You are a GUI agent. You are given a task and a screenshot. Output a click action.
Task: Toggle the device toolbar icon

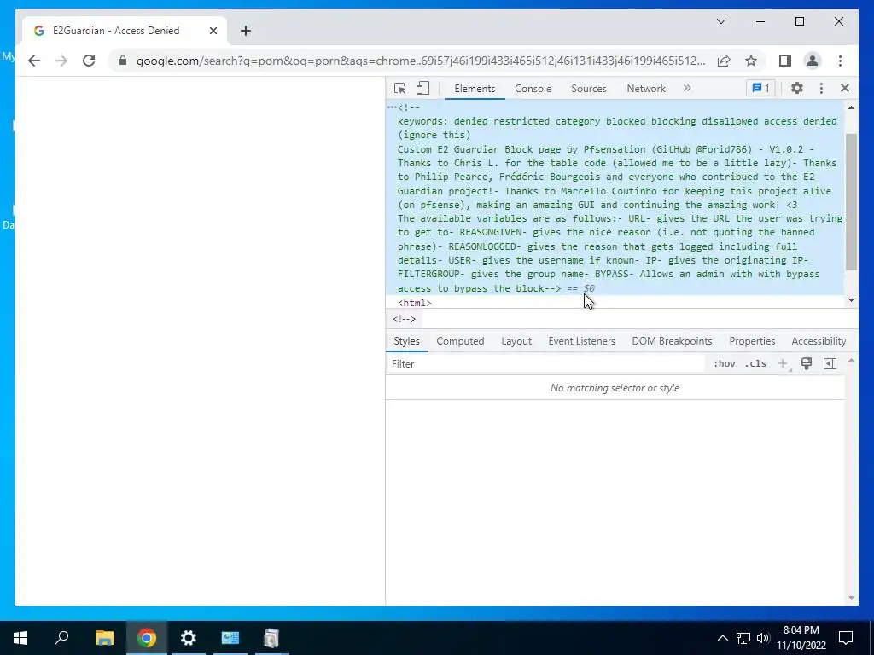click(x=423, y=88)
